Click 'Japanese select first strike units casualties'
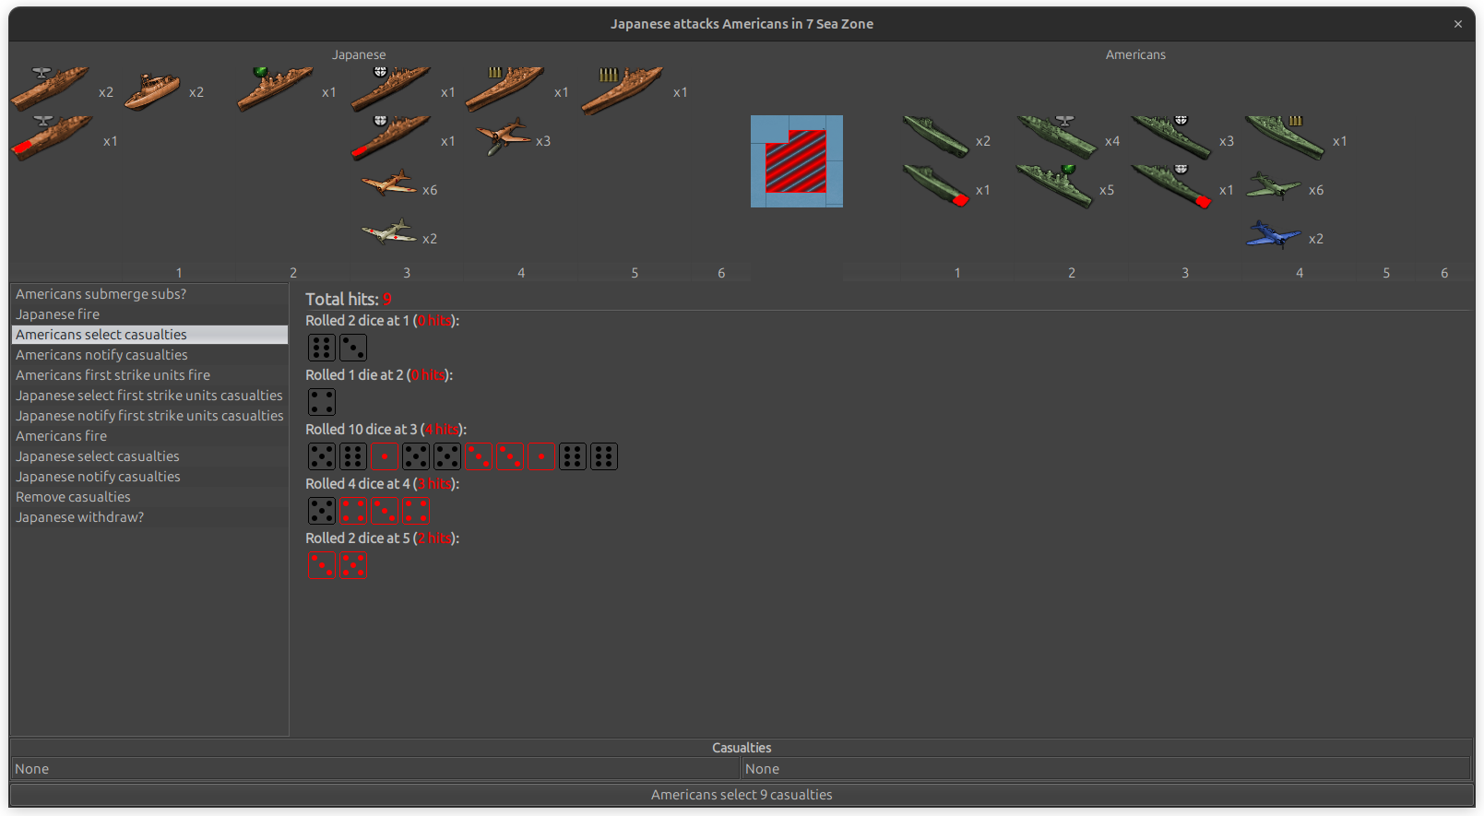The height and width of the screenshot is (816, 1484). click(x=149, y=396)
